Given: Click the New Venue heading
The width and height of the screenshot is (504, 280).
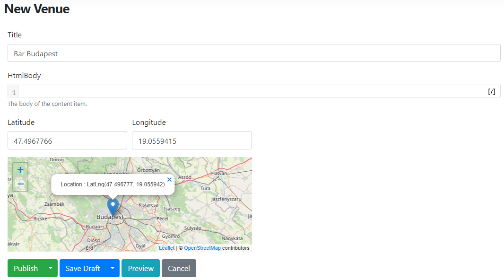Looking at the screenshot, I should pos(37,9).
